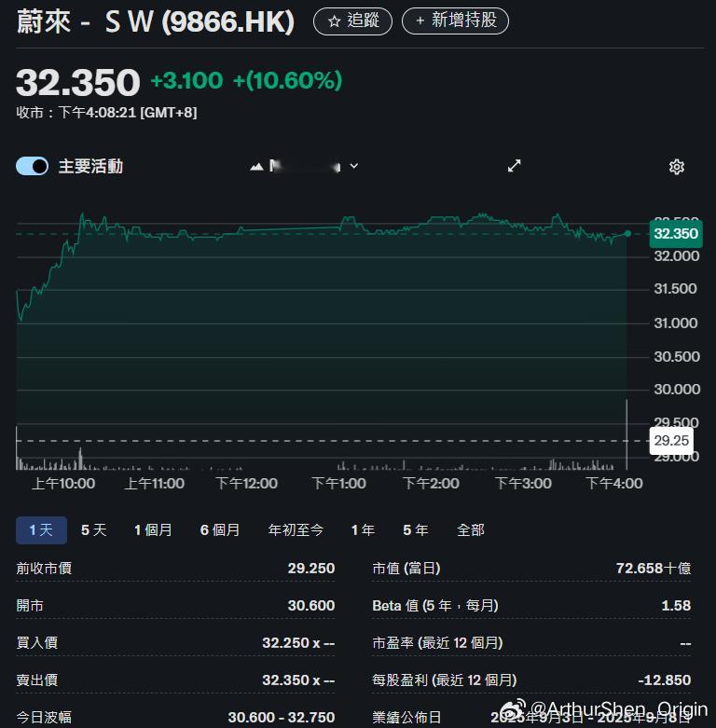Click the large 32.350 quote price
716x728 pixels.
coord(78,83)
